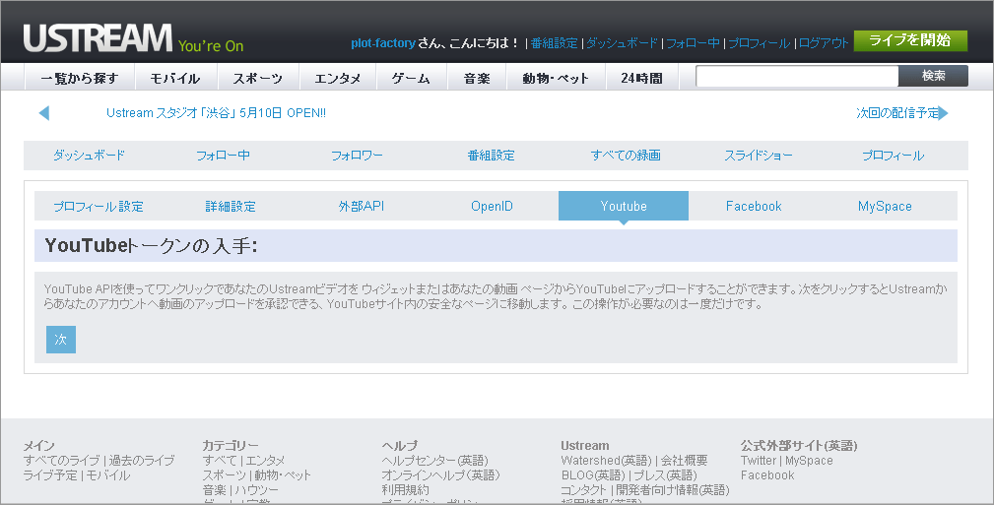Click the footer エンタメ link
The image size is (994, 505).
point(266,461)
